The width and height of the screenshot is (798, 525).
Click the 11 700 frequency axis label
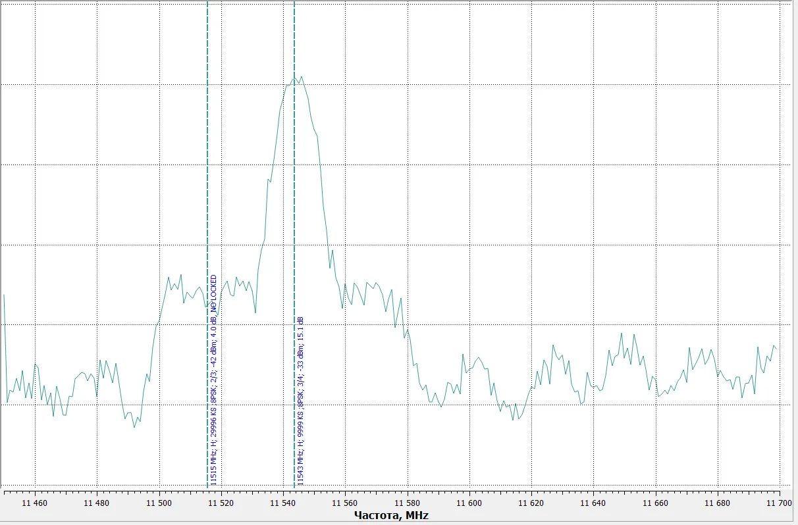click(780, 503)
